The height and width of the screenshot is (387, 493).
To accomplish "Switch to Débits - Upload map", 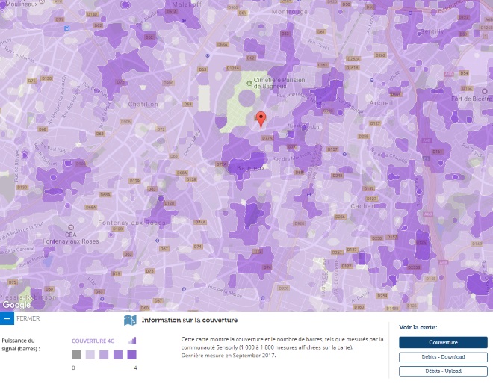I will click(443, 371).
